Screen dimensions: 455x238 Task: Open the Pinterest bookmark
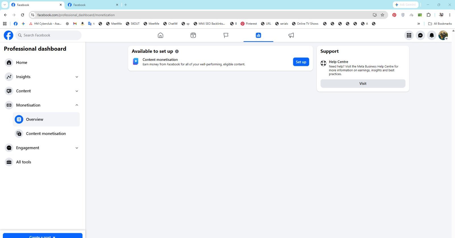click(x=249, y=24)
